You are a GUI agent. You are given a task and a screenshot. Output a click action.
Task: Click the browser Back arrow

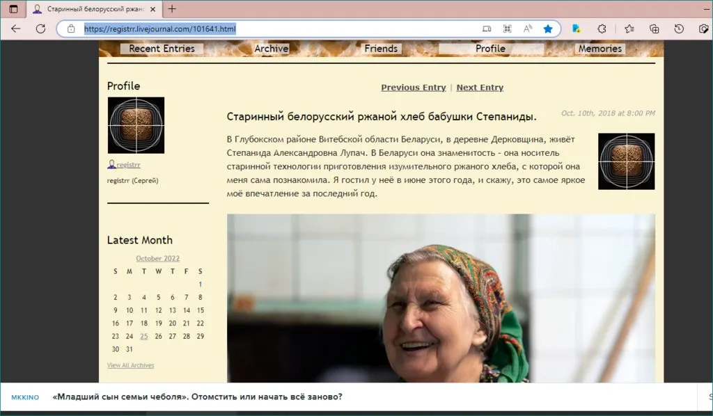click(x=16, y=29)
